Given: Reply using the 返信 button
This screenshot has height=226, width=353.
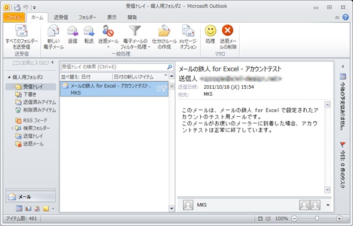Looking at the screenshot, I should point(72,34).
